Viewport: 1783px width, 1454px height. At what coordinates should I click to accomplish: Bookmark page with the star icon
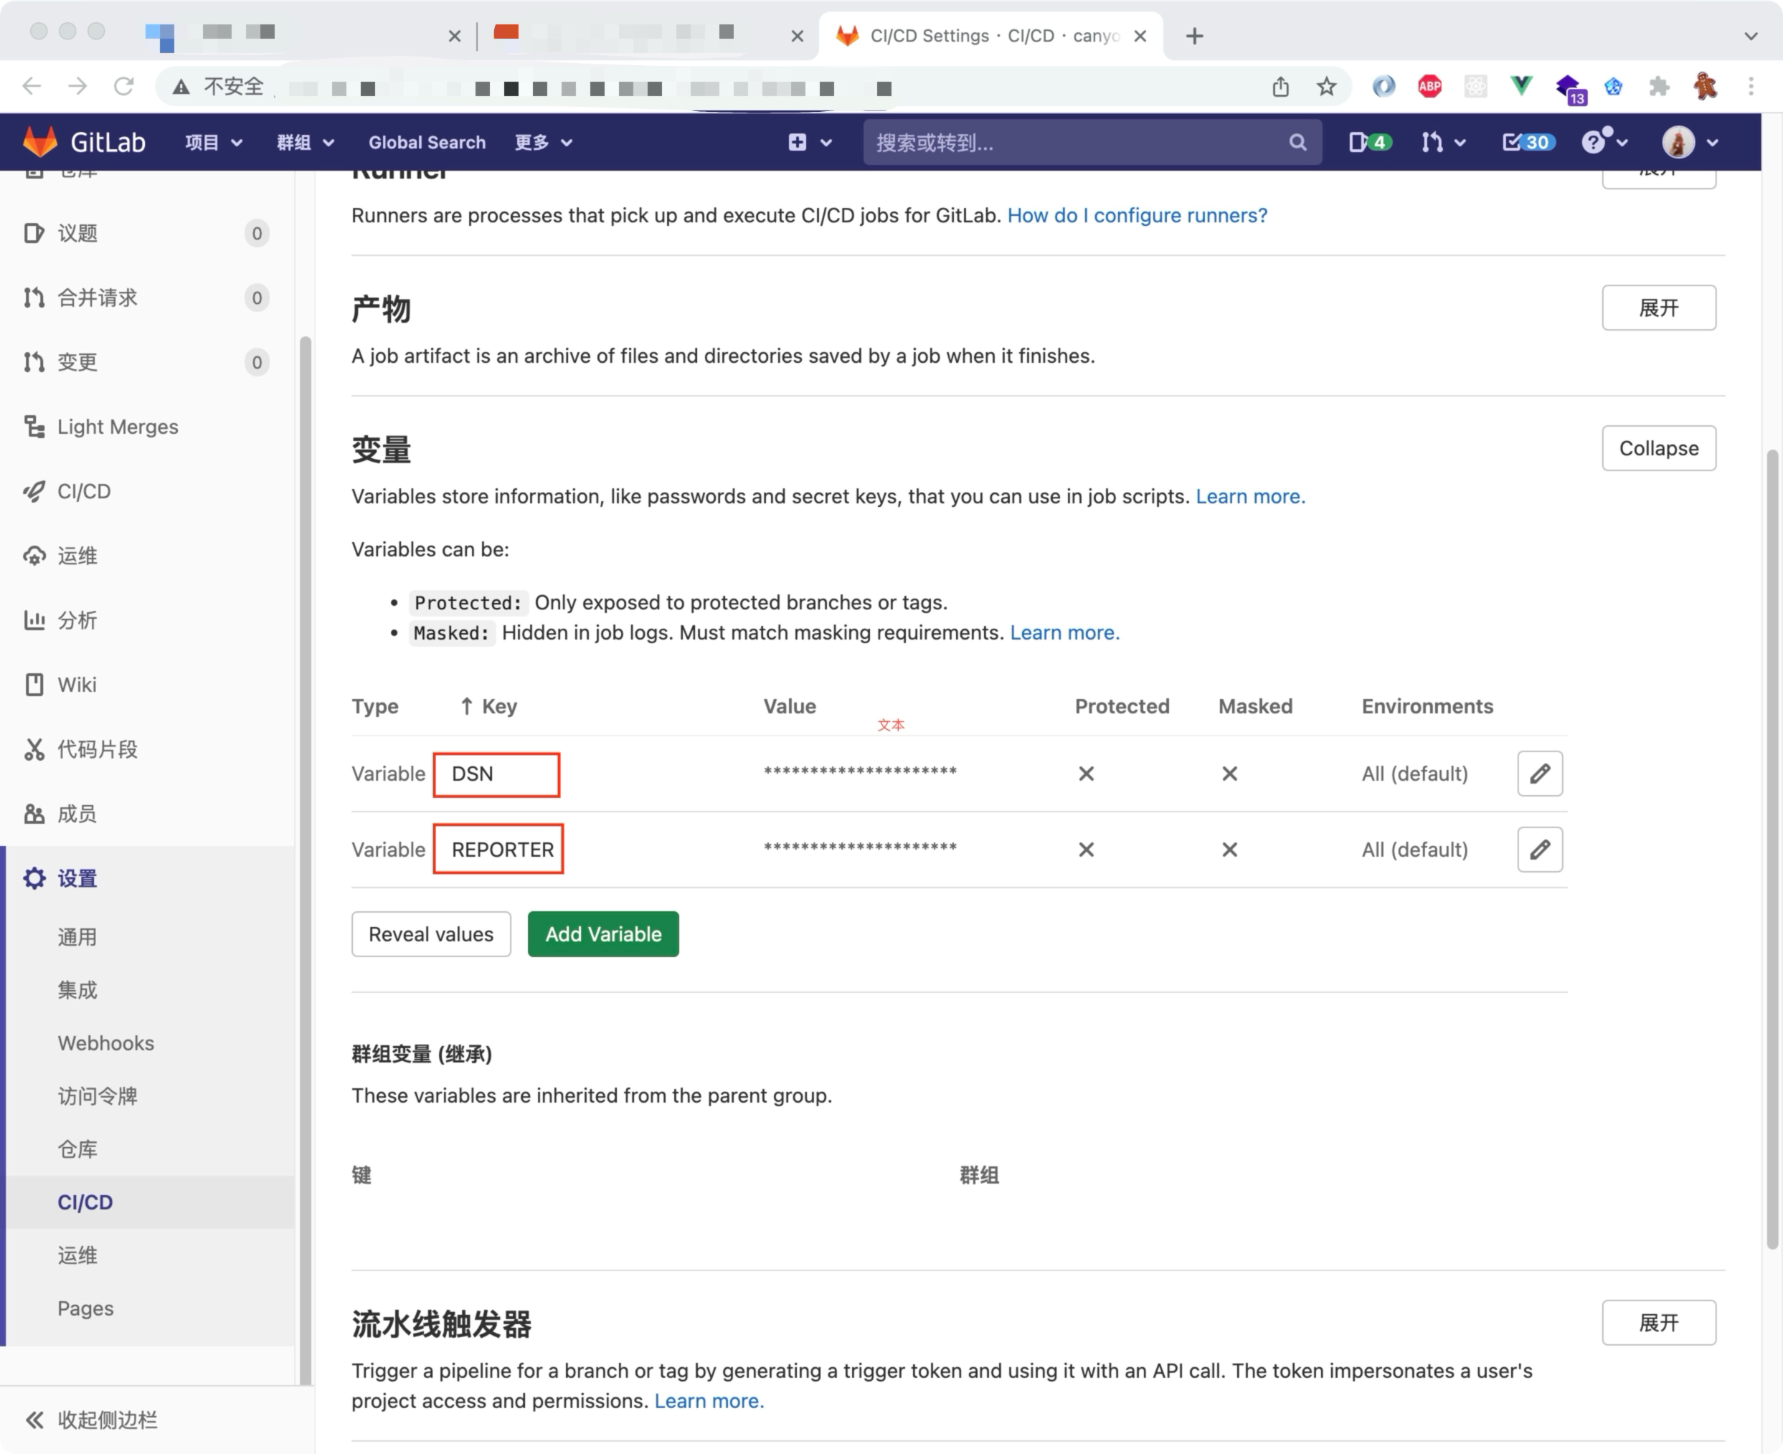pyautogui.click(x=1325, y=86)
